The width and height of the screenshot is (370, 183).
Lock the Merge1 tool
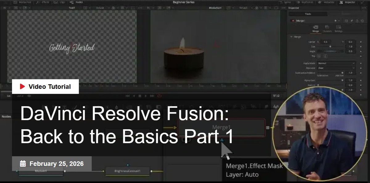(x=356, y=20)
